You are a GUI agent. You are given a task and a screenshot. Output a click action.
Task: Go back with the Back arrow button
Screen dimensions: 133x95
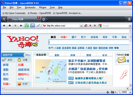click(x=10, y=26)
